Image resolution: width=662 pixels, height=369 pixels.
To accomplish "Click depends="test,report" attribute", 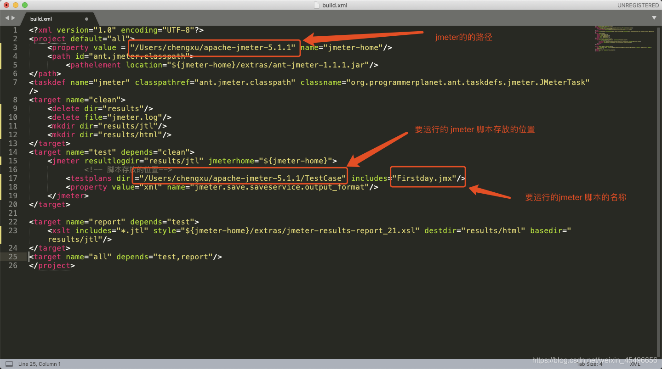I will pyautogui.click(x=165, y=257).
